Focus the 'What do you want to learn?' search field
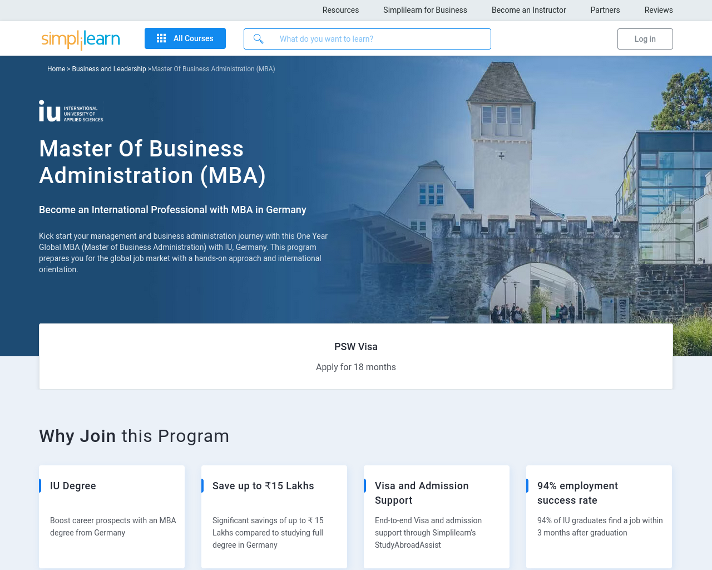The width and height of the screenshot is (712, 570). tap(367, 39)
